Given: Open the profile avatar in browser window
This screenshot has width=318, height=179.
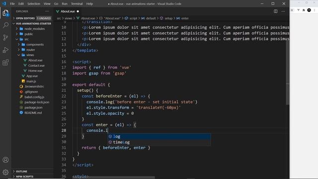Looking at the screenshot, I should 309,10.
